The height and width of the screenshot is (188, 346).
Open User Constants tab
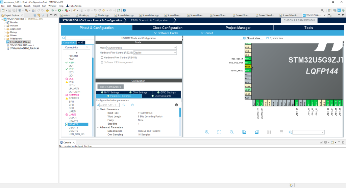(161, 96)
